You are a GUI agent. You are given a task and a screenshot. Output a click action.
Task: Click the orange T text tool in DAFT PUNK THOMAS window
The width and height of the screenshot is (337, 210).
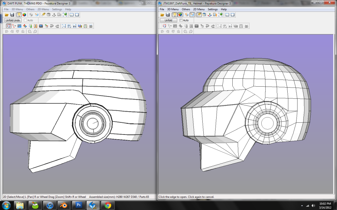[36, 26]
